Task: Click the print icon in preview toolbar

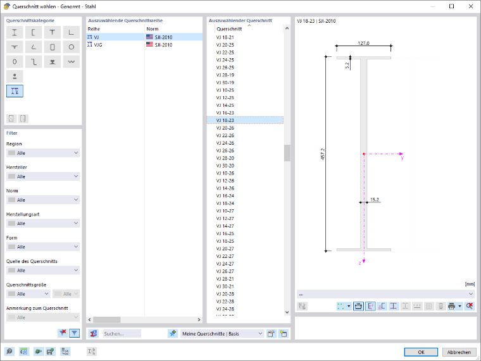Action: point(451,306)
